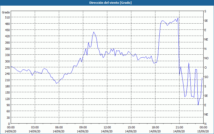The height and width of the screenshot is (134, 214).
Task: Click the 18:00 time label on the x-axis
Action: click(x=155, y=128)
